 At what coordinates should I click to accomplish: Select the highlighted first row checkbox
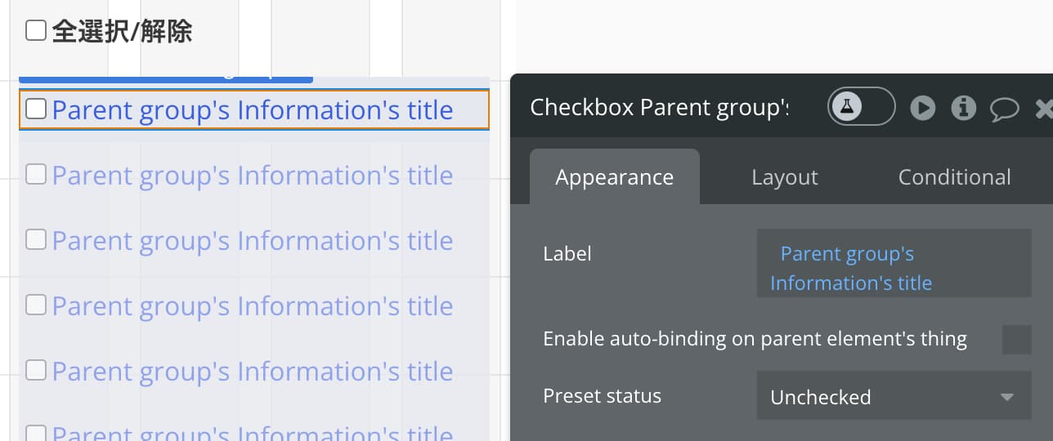click(36, 109)
